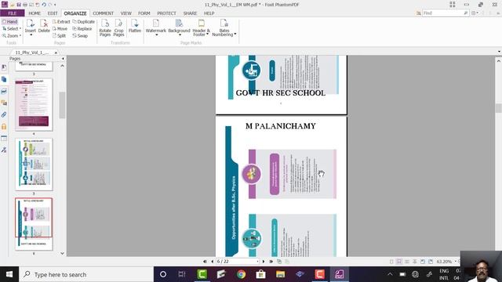Click the Crop Pages icon
The height and width of the screenshot is (282, 502).
click(118, 23)
